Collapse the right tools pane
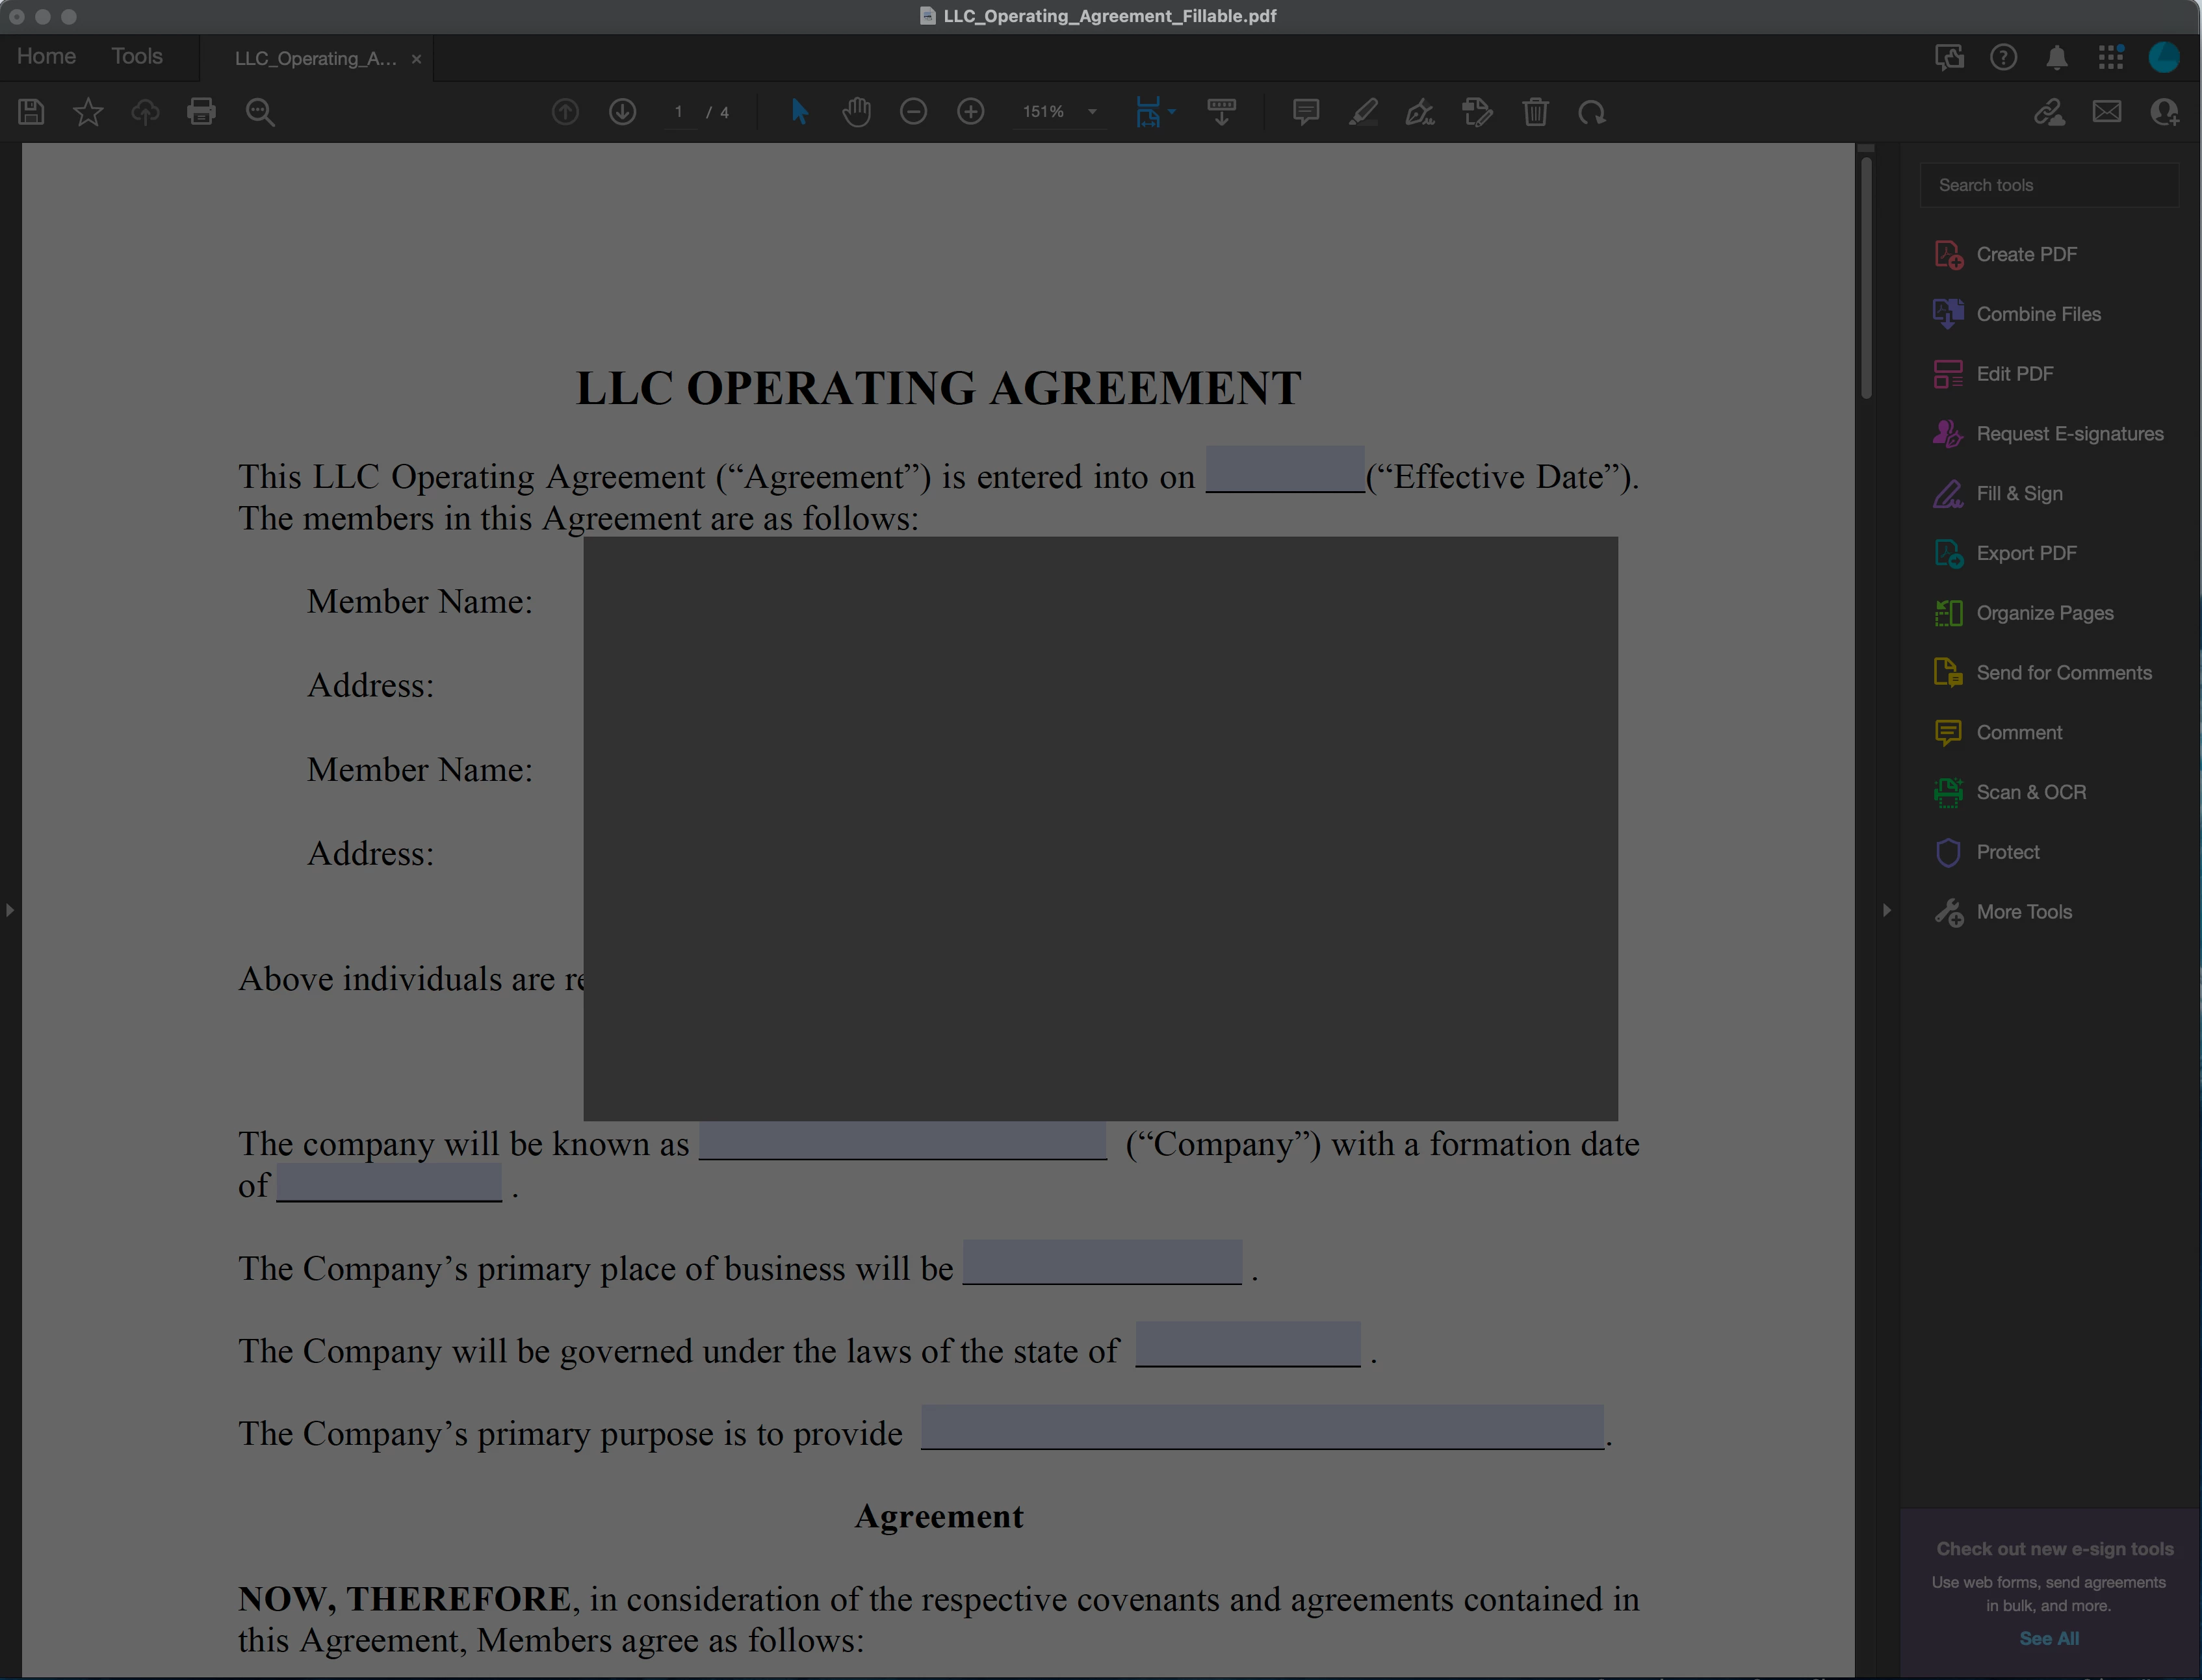This screenshot has height=1680, width=2202. tap(1887, 910)
